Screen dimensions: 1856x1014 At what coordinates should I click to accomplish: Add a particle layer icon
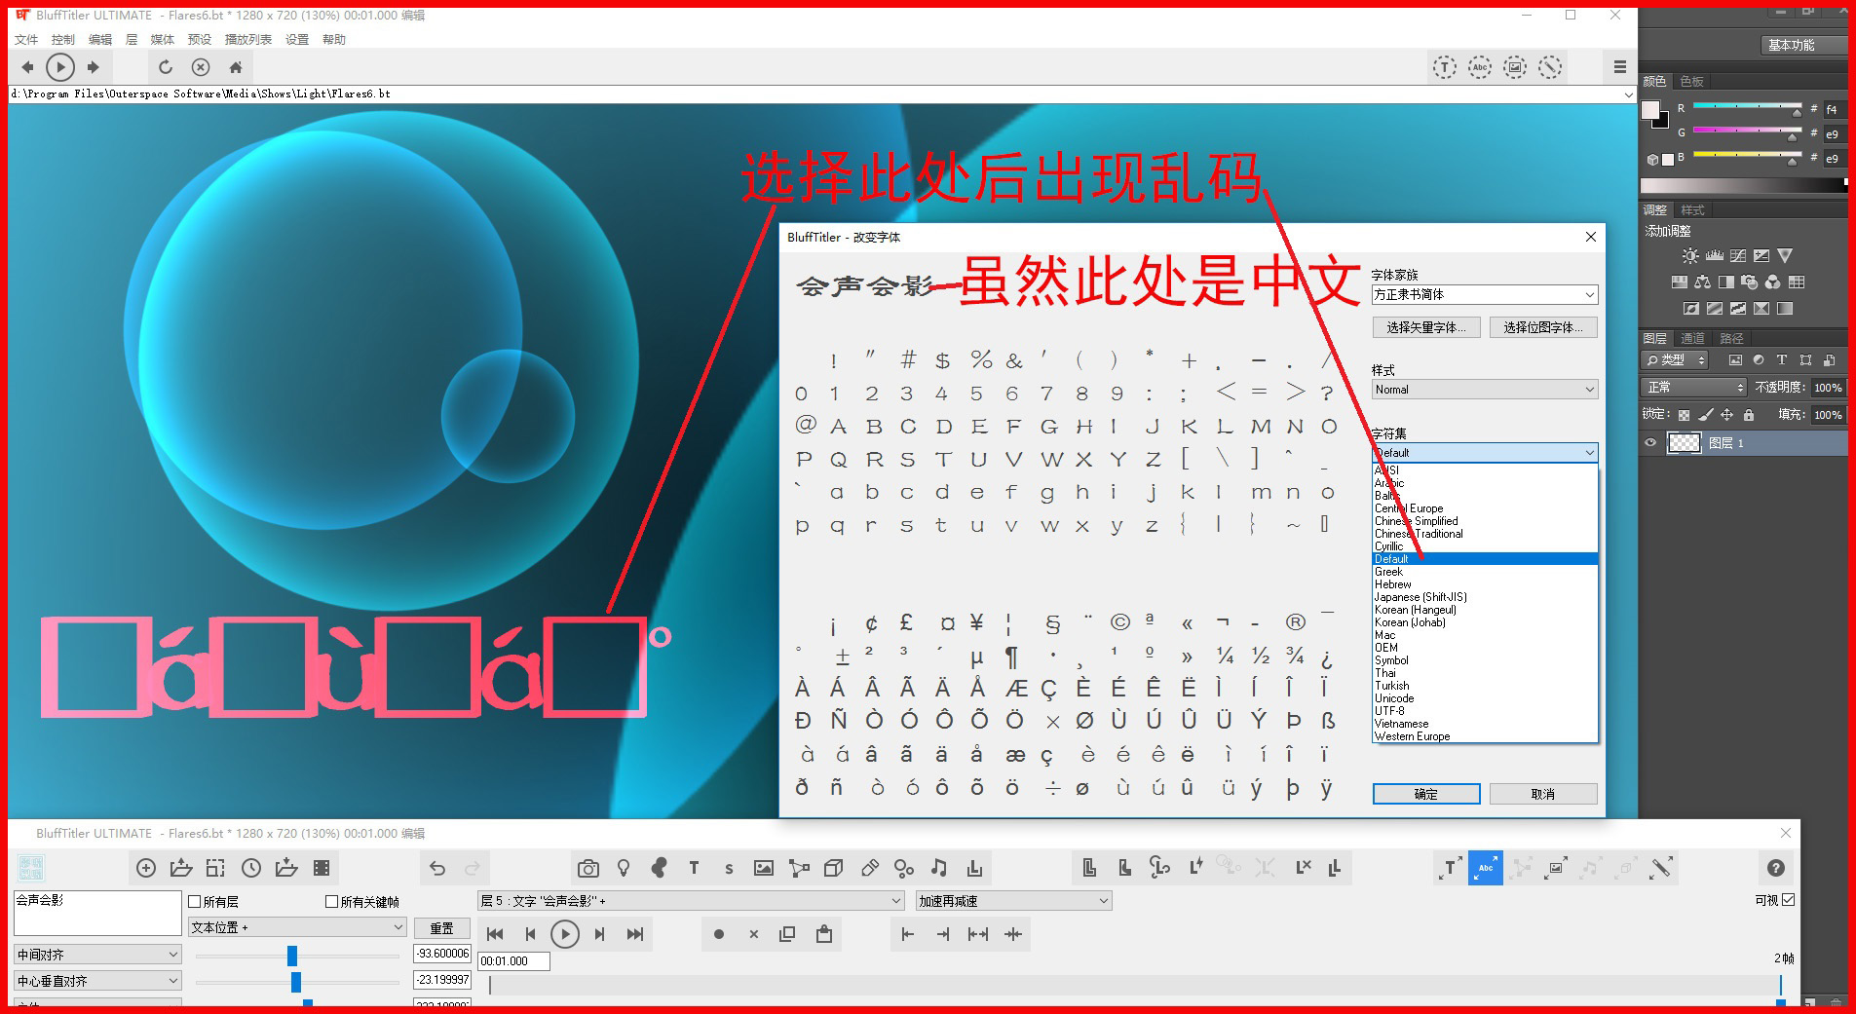click(904, 868)
